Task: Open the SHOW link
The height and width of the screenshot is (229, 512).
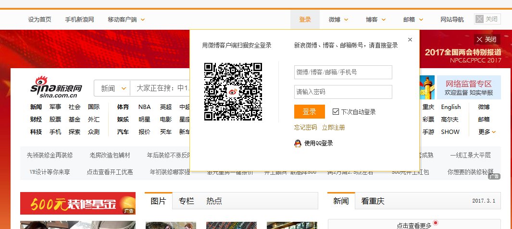Action: tap(450, 132)
